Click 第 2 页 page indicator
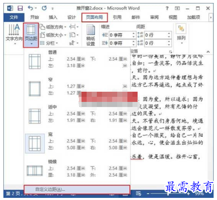Image resolution: width=217 pixels, height=200 pixels. [x=13, y=194]
